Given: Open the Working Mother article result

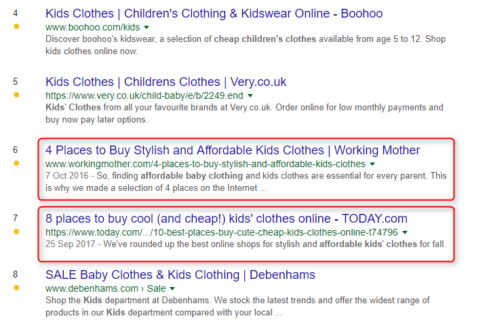Looking at the screenshot, I should [233, 150].
